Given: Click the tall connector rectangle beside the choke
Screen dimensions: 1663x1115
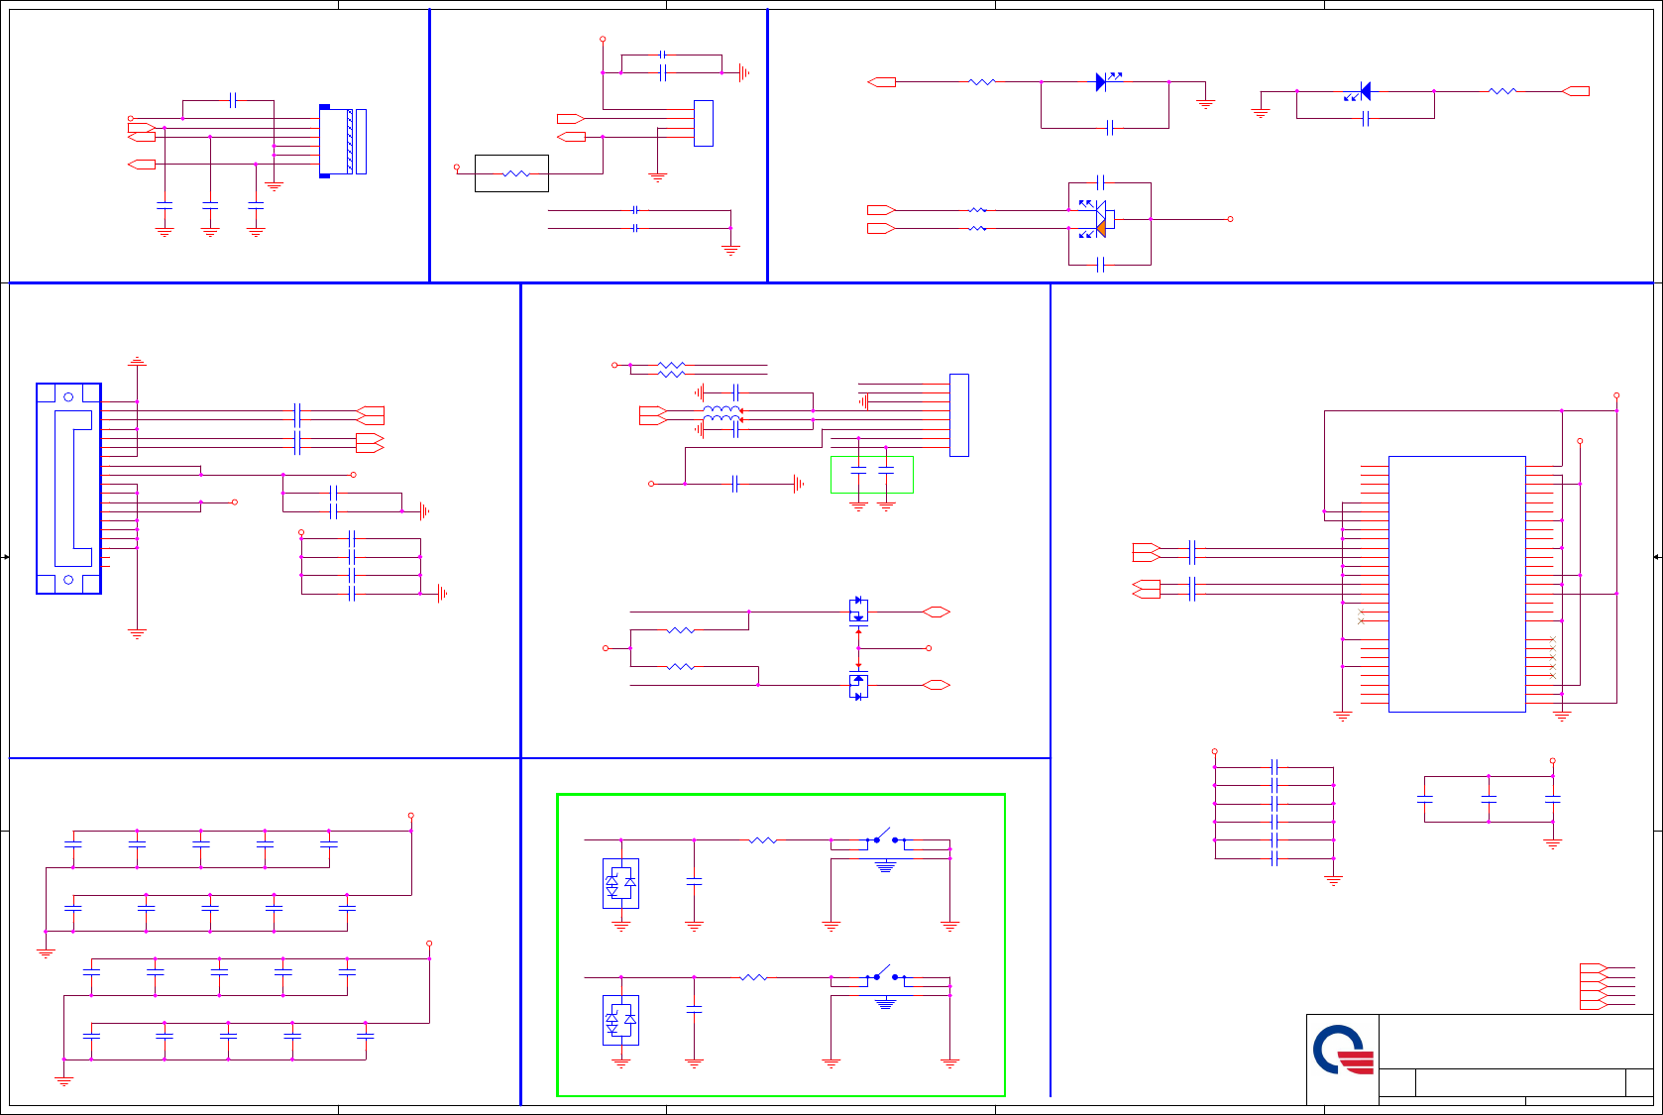Looking at the screenshot, I should pyautogui.click(x=959, y=415).
